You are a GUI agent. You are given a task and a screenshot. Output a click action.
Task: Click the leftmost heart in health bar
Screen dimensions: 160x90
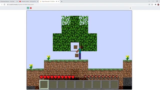pyautogui.click(x=41, y=77)
